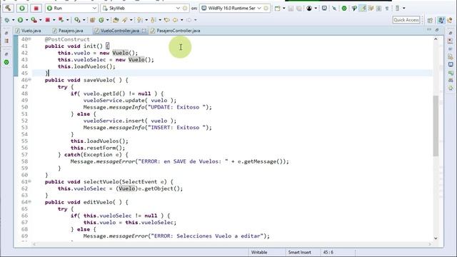
Task: Maximize the editor area
Action: tap(437, 30)
